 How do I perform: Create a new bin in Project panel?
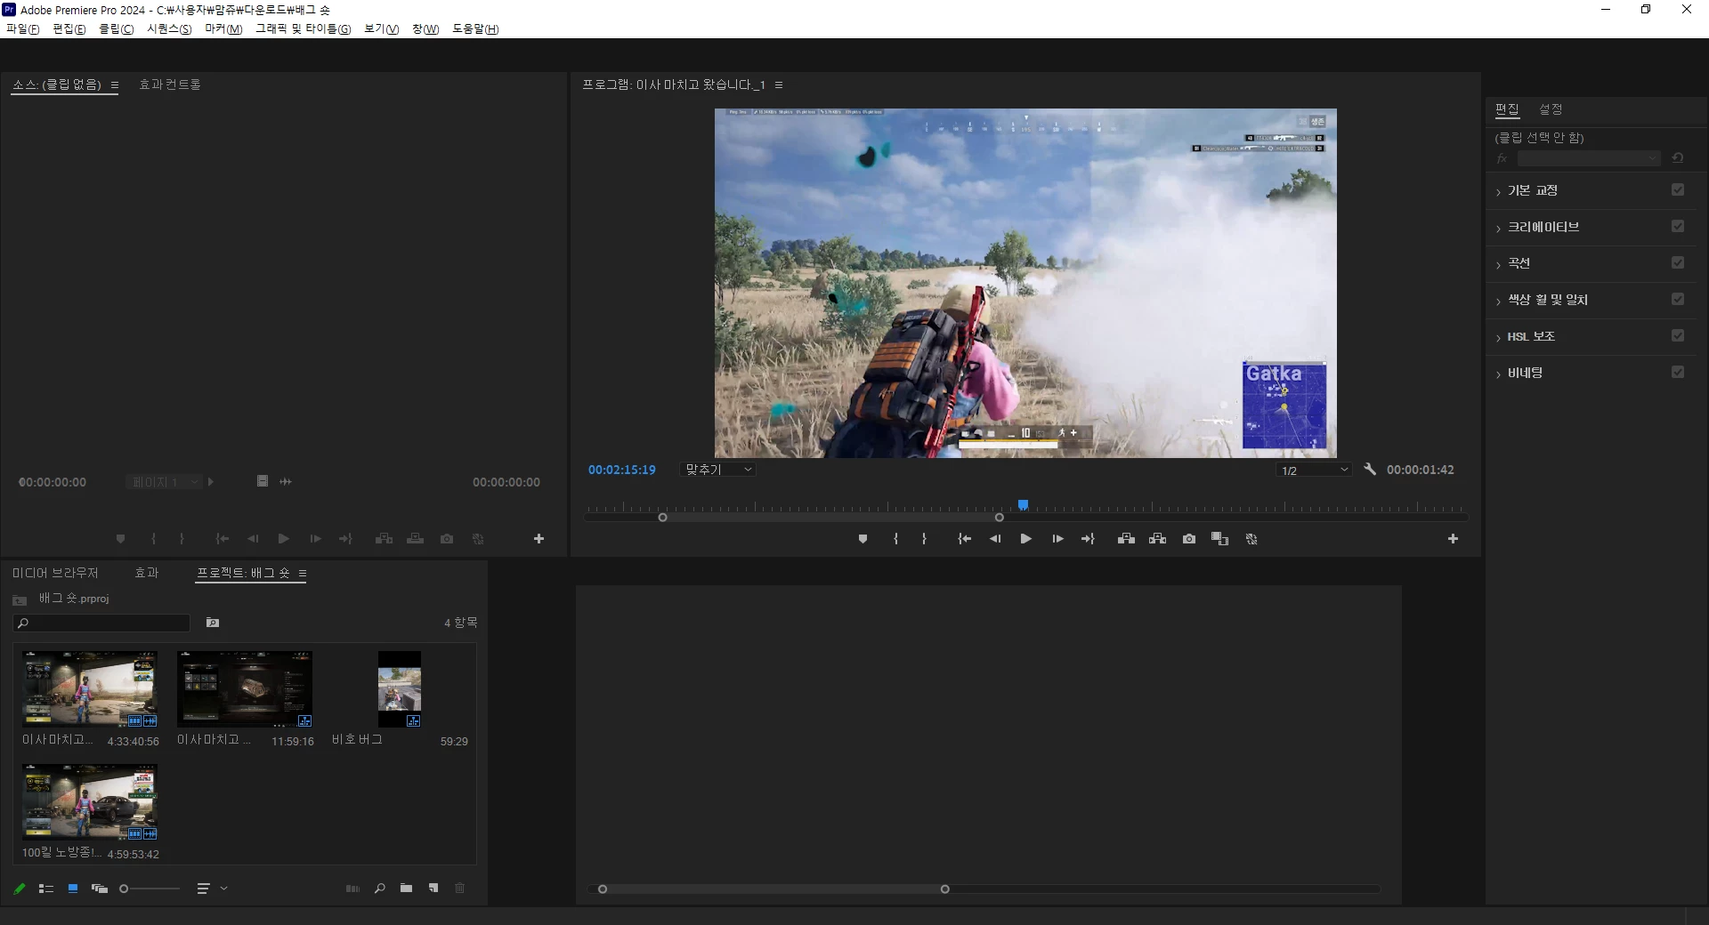406,889
